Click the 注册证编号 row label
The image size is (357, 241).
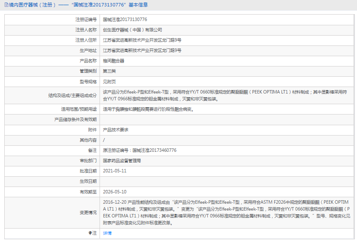pos(86,20)
